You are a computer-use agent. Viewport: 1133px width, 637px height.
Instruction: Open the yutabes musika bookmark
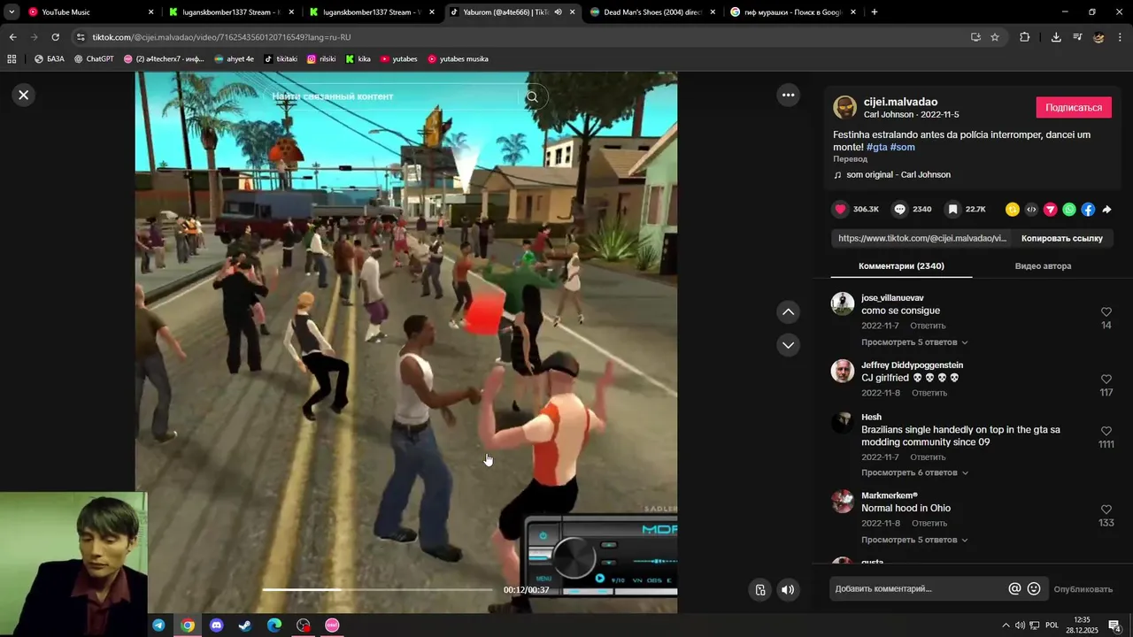[x=458, y=59]
